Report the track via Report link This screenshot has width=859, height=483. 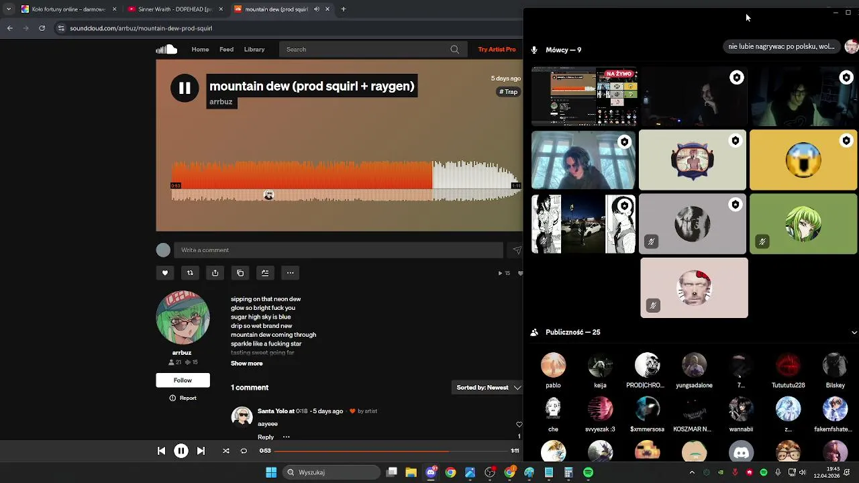[183, 398]
